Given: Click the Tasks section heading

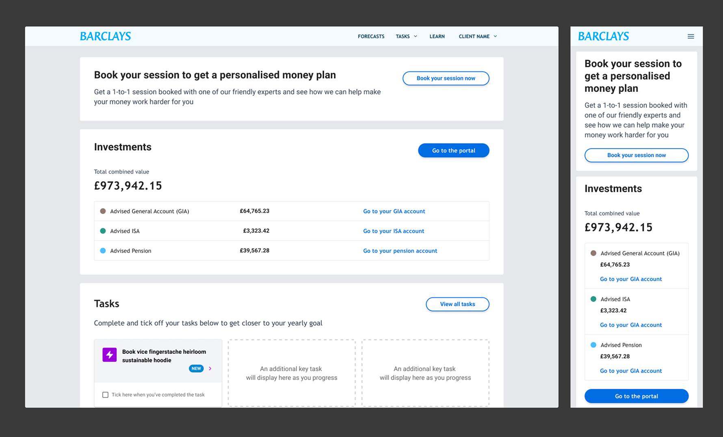Looking at the screenshot, I should point(106,304).
